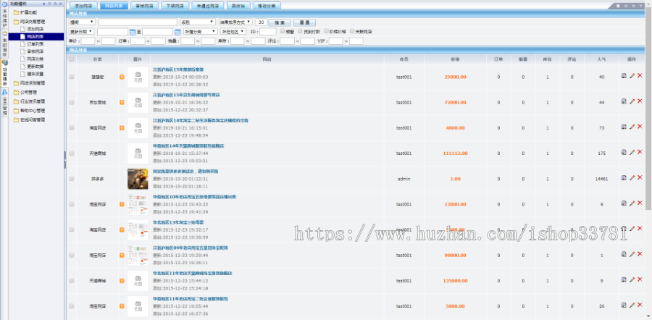Click the red delete X in the admin row
The height and width of the screenshot is (320, 652).
(640, 177)
